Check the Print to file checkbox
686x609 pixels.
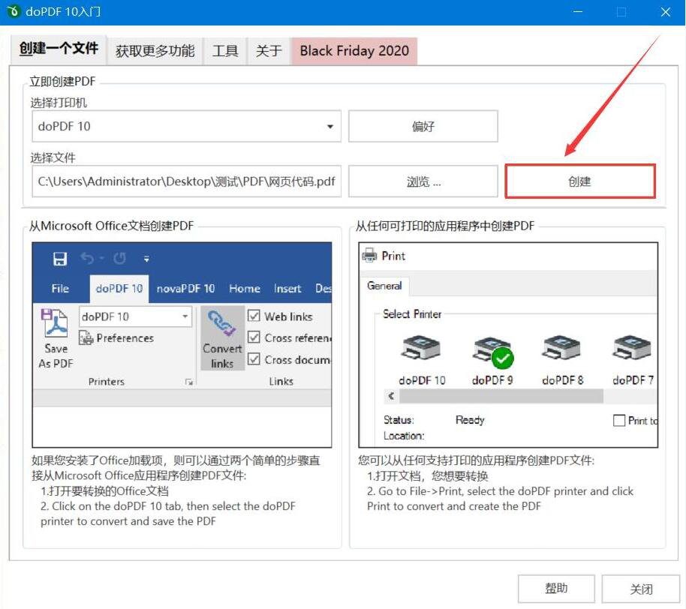point(619,421)
